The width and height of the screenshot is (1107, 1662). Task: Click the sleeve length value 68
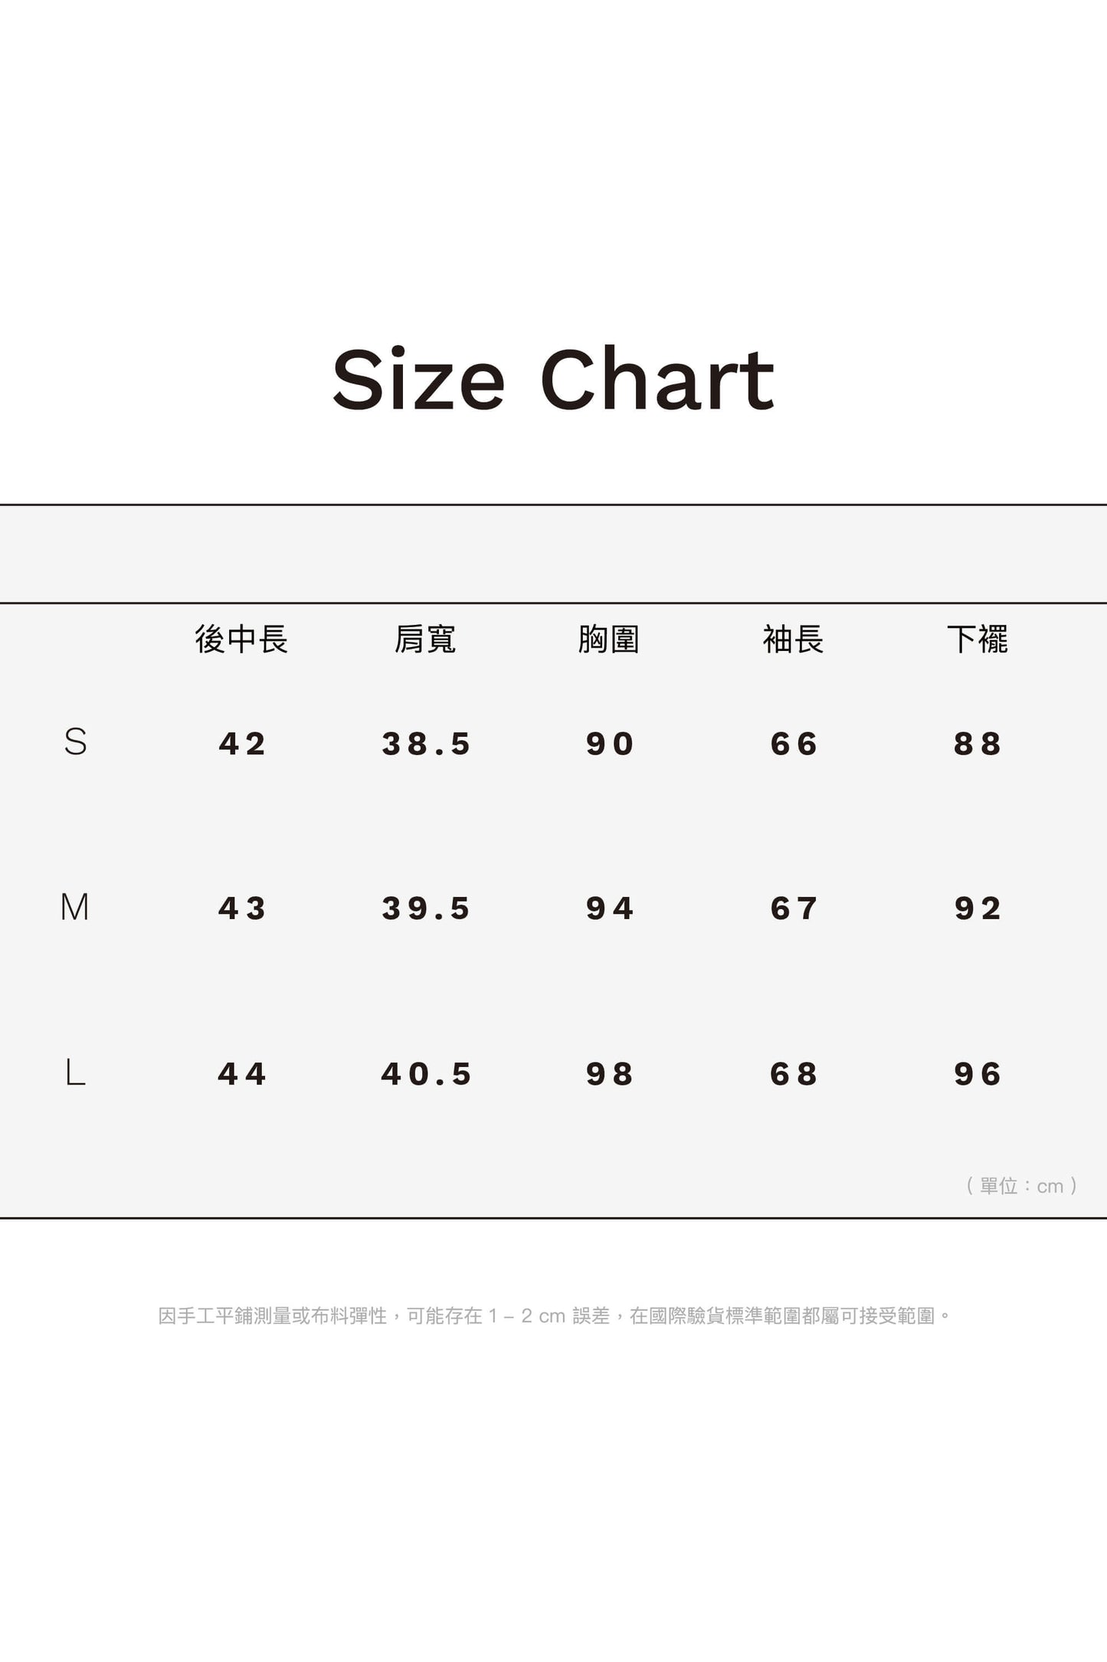click(x=794, y=1074)
